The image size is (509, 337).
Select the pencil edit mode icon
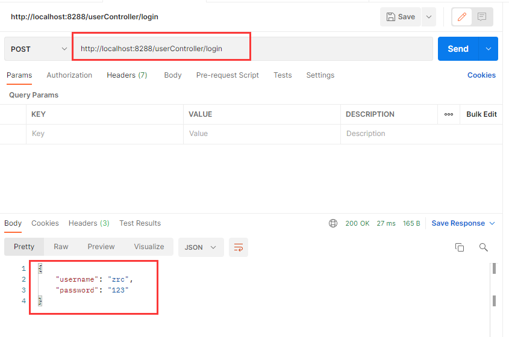point(462,16)
